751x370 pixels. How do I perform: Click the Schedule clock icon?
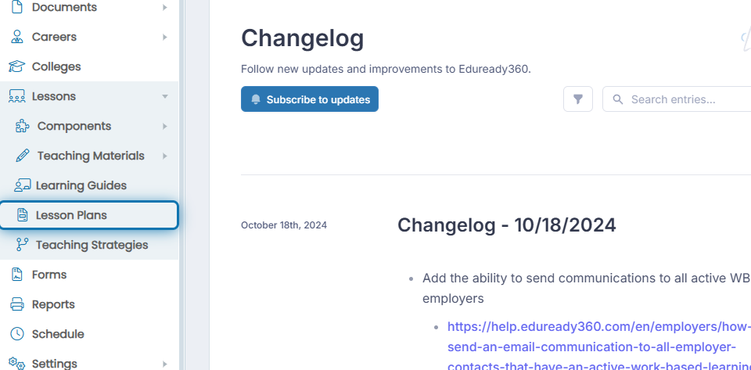(16, 333)
